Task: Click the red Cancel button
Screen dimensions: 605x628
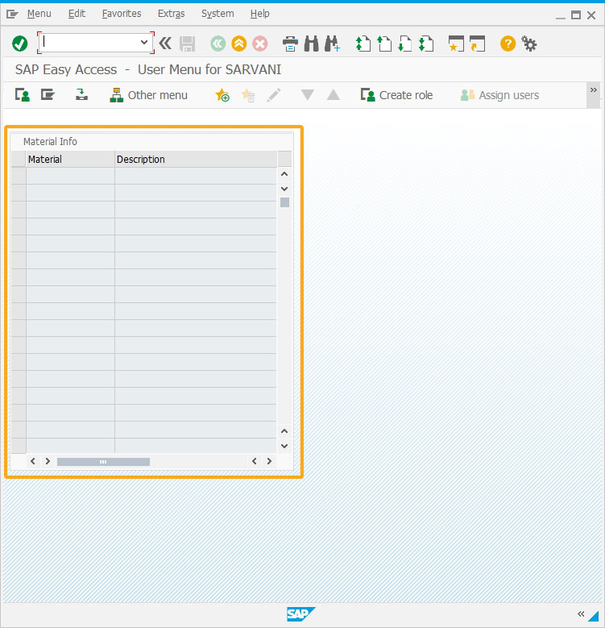Action: point(259,44)
